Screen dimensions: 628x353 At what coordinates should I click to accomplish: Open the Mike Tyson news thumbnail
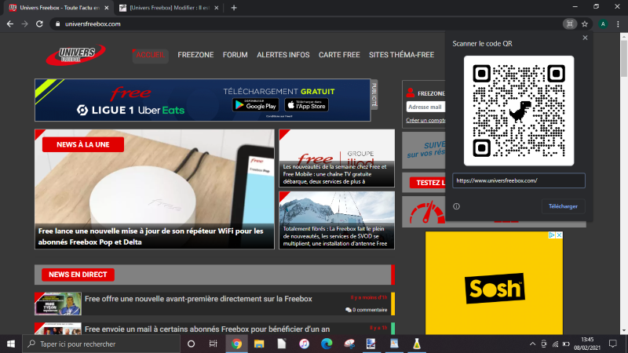(x=57, y=304)
